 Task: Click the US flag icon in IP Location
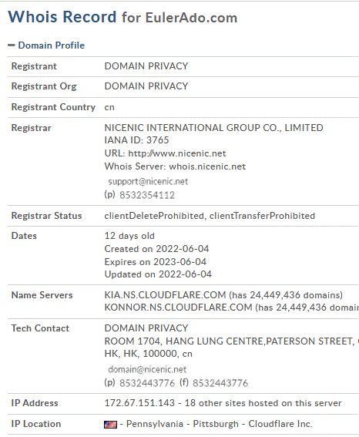tap(111, 425)
